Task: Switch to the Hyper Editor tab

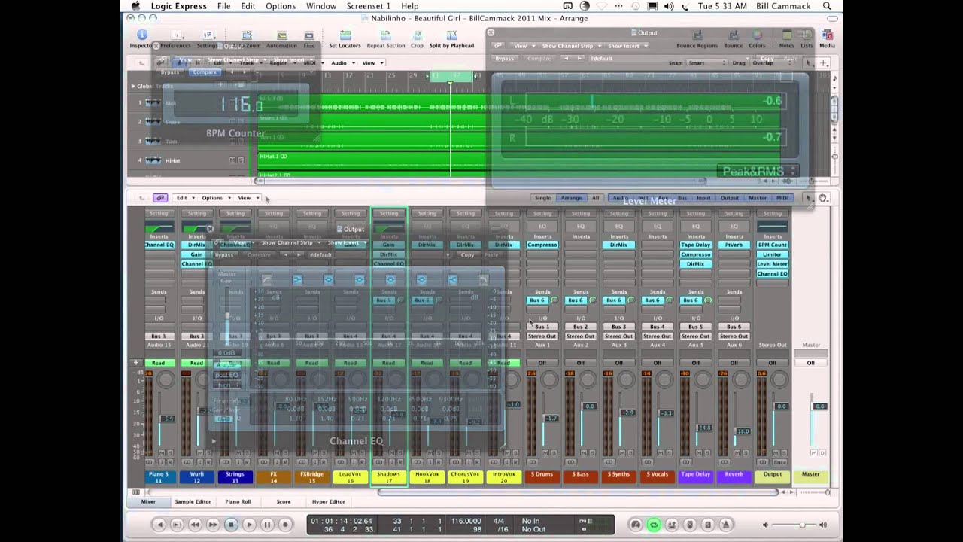Action: pos(329,501)
